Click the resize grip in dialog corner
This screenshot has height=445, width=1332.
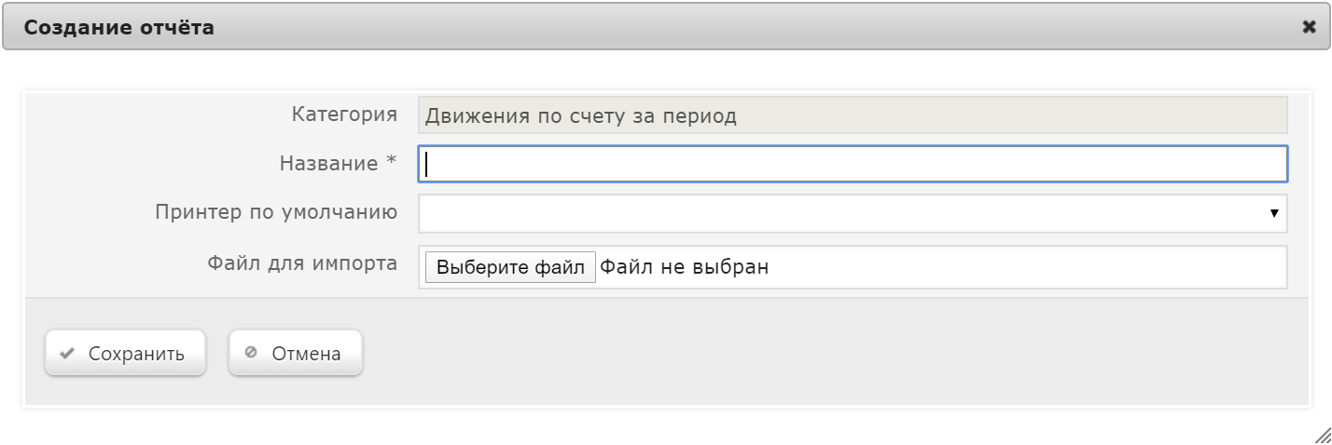coord(1322,434)
